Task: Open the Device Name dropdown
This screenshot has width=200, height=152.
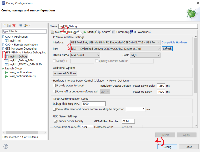Action: click(x=85, y=55)
